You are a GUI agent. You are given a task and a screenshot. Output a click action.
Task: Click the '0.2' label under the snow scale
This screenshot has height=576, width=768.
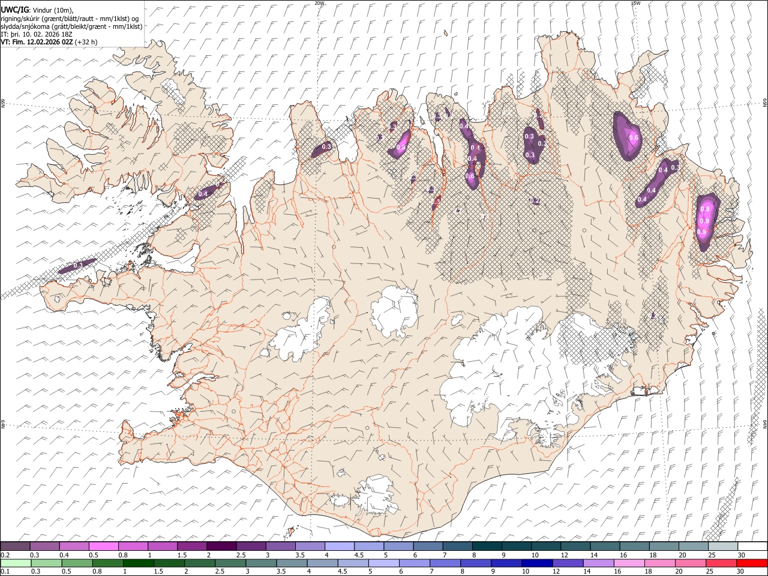pyautogui.click(x=5, y=554)
